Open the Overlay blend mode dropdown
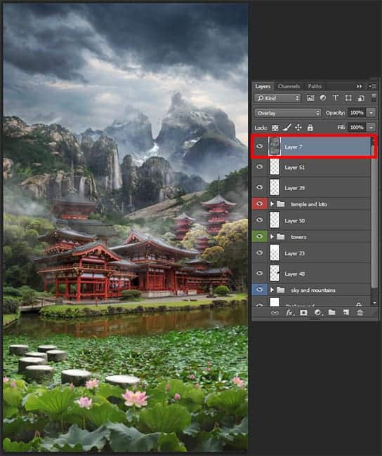 click(x=288, y=113)
